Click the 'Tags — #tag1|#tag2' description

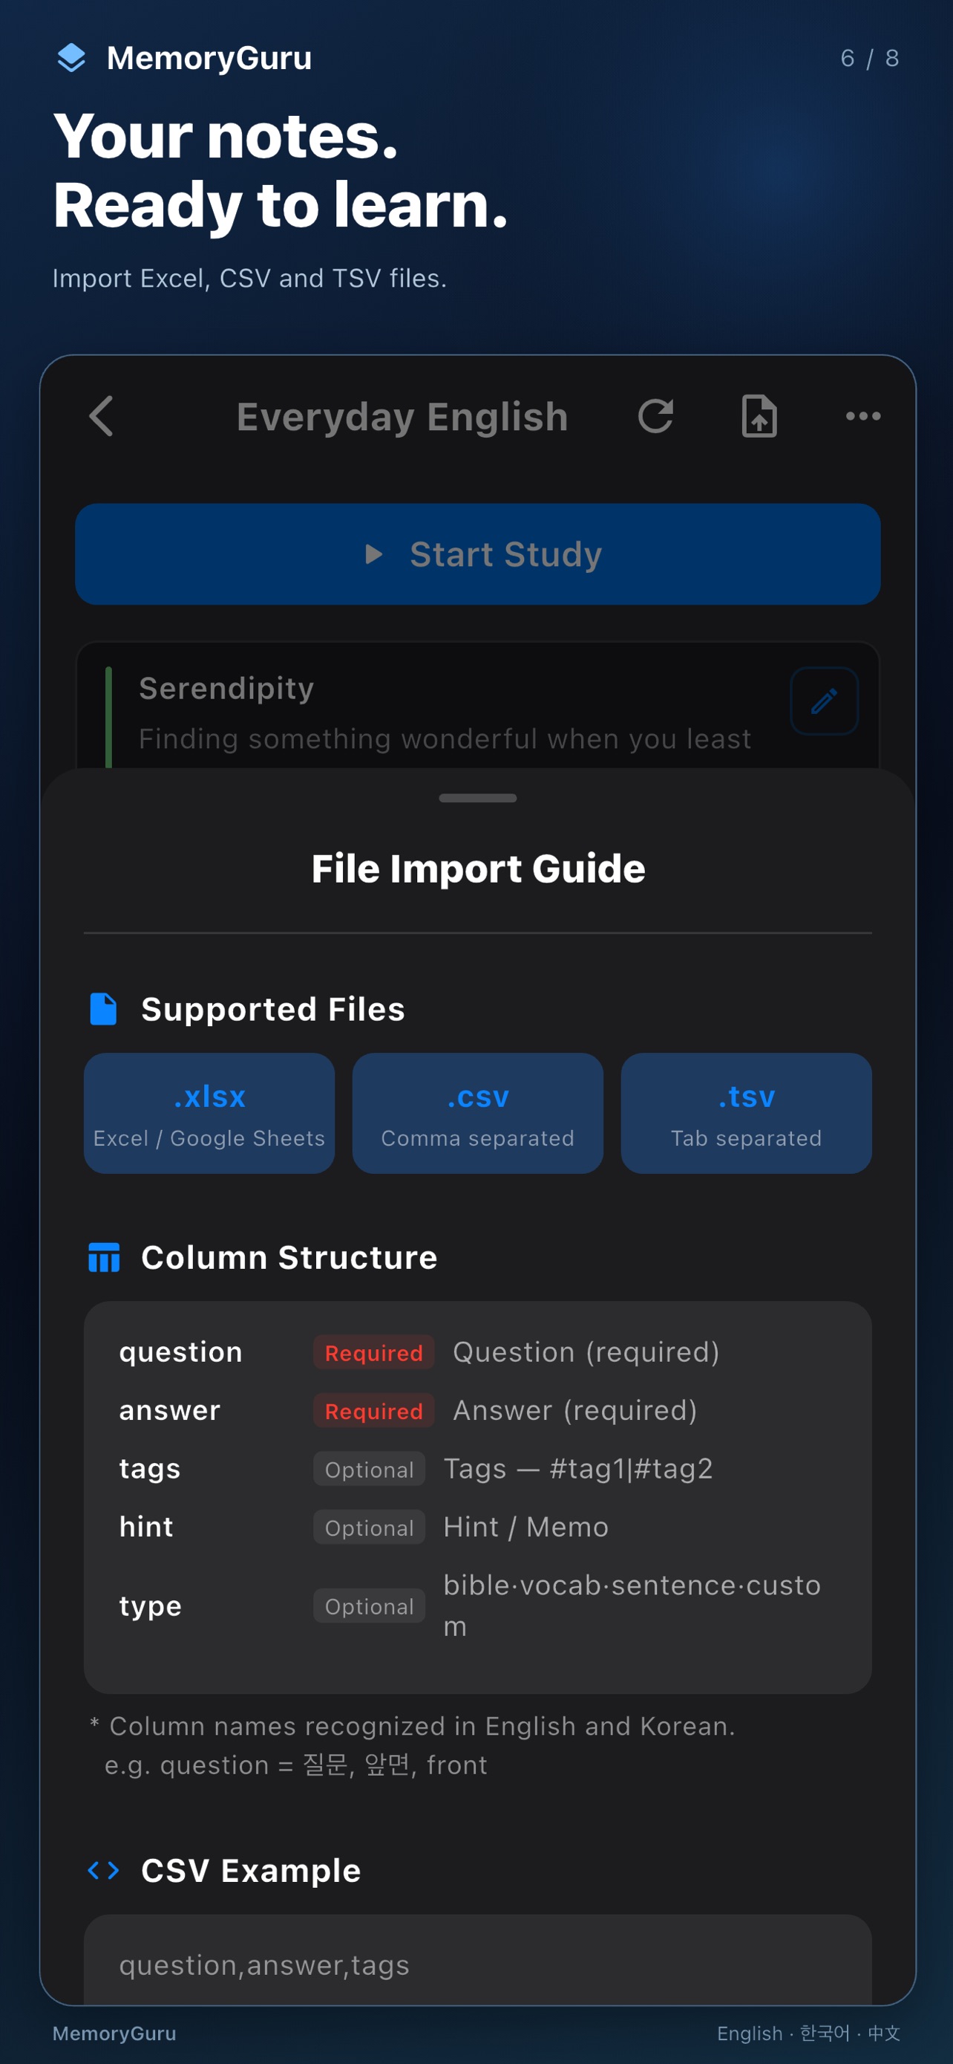(x=577, y=1469)
